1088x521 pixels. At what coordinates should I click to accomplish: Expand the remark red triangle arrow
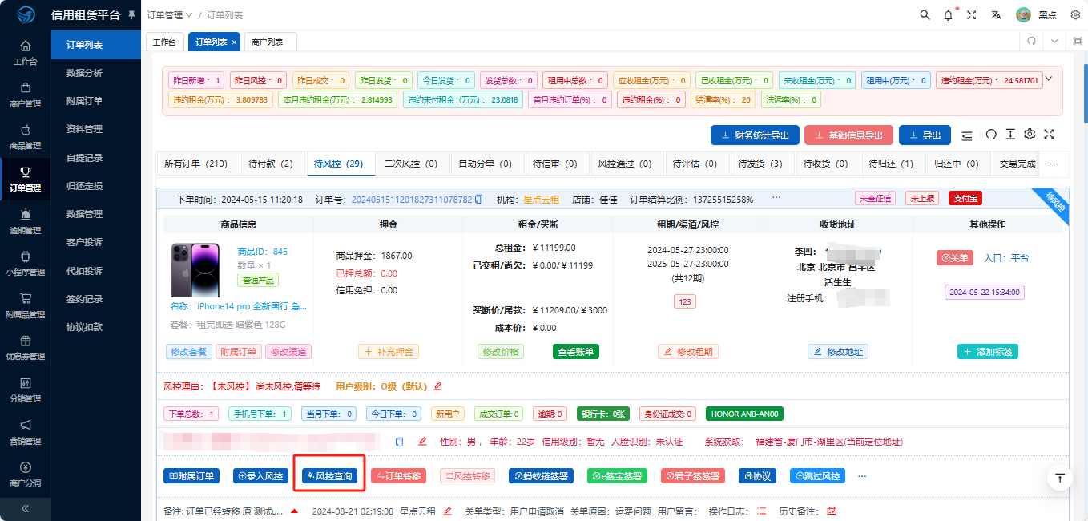[x=294, y=511]
